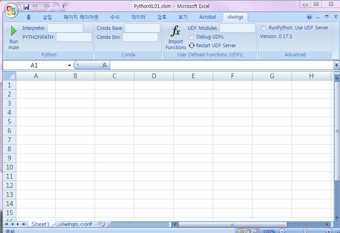Switch to Normal view in status bar
Screen dimensions: 340x233
click(x=241, y=231)
